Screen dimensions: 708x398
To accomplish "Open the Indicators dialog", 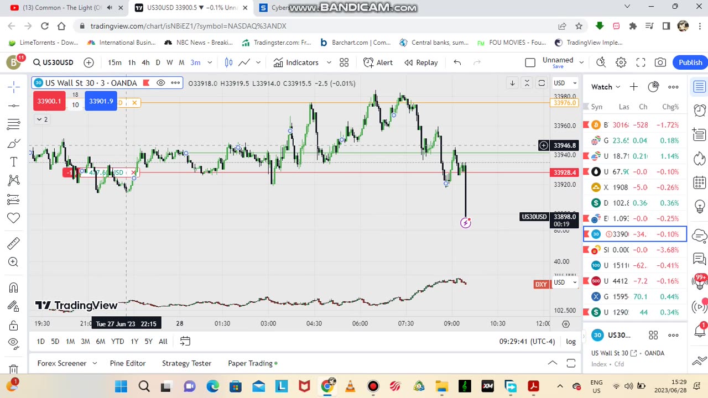I will (296, 62).
